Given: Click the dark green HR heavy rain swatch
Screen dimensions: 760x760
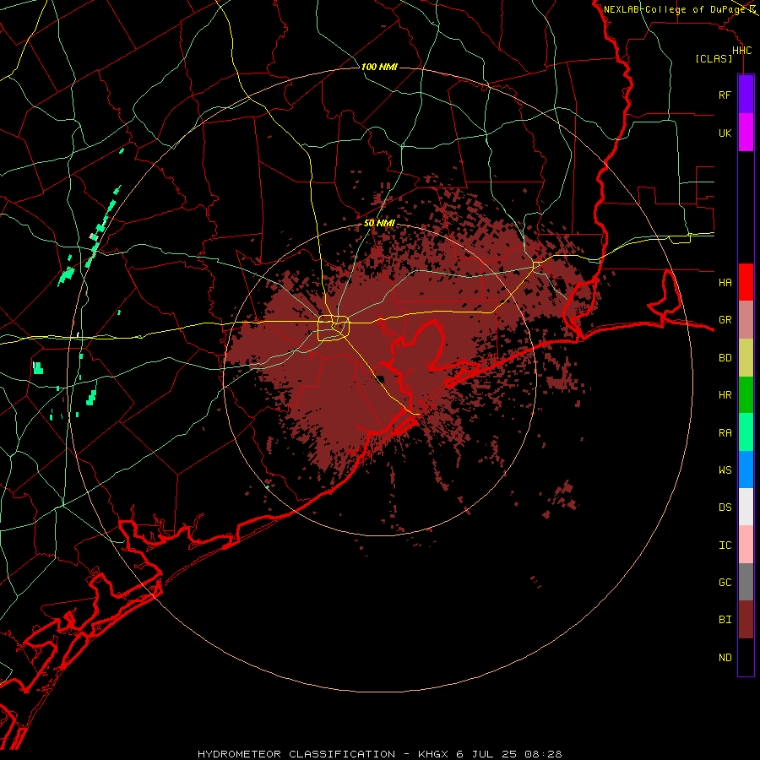Looking at the screenshot, I should click(x=746, y=394).
